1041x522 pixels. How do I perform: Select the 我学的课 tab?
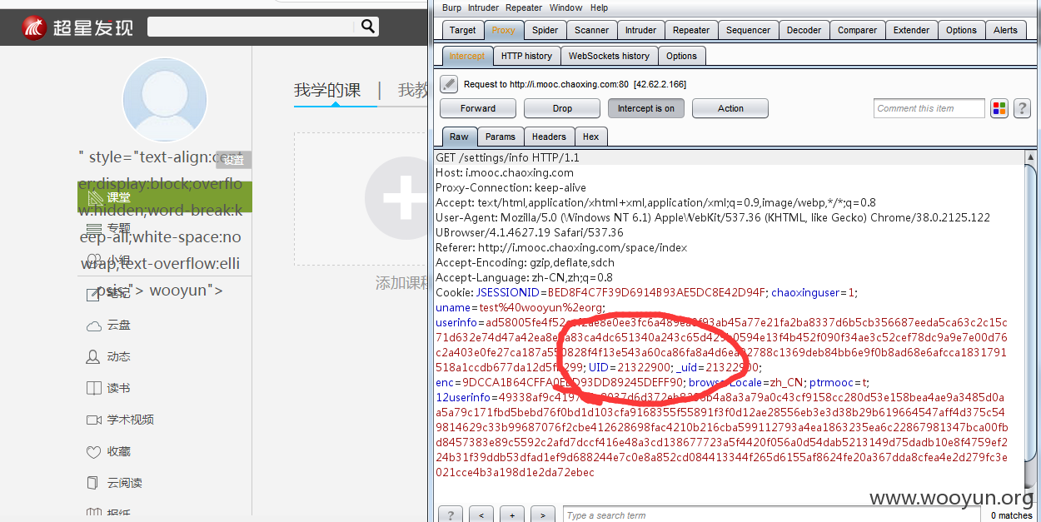[327, 90]
